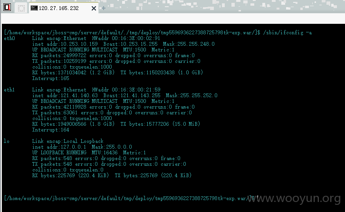Click TX packets:63061 on eth1
The width and height of the screenshot is (345, 212).
coord(55,113)
